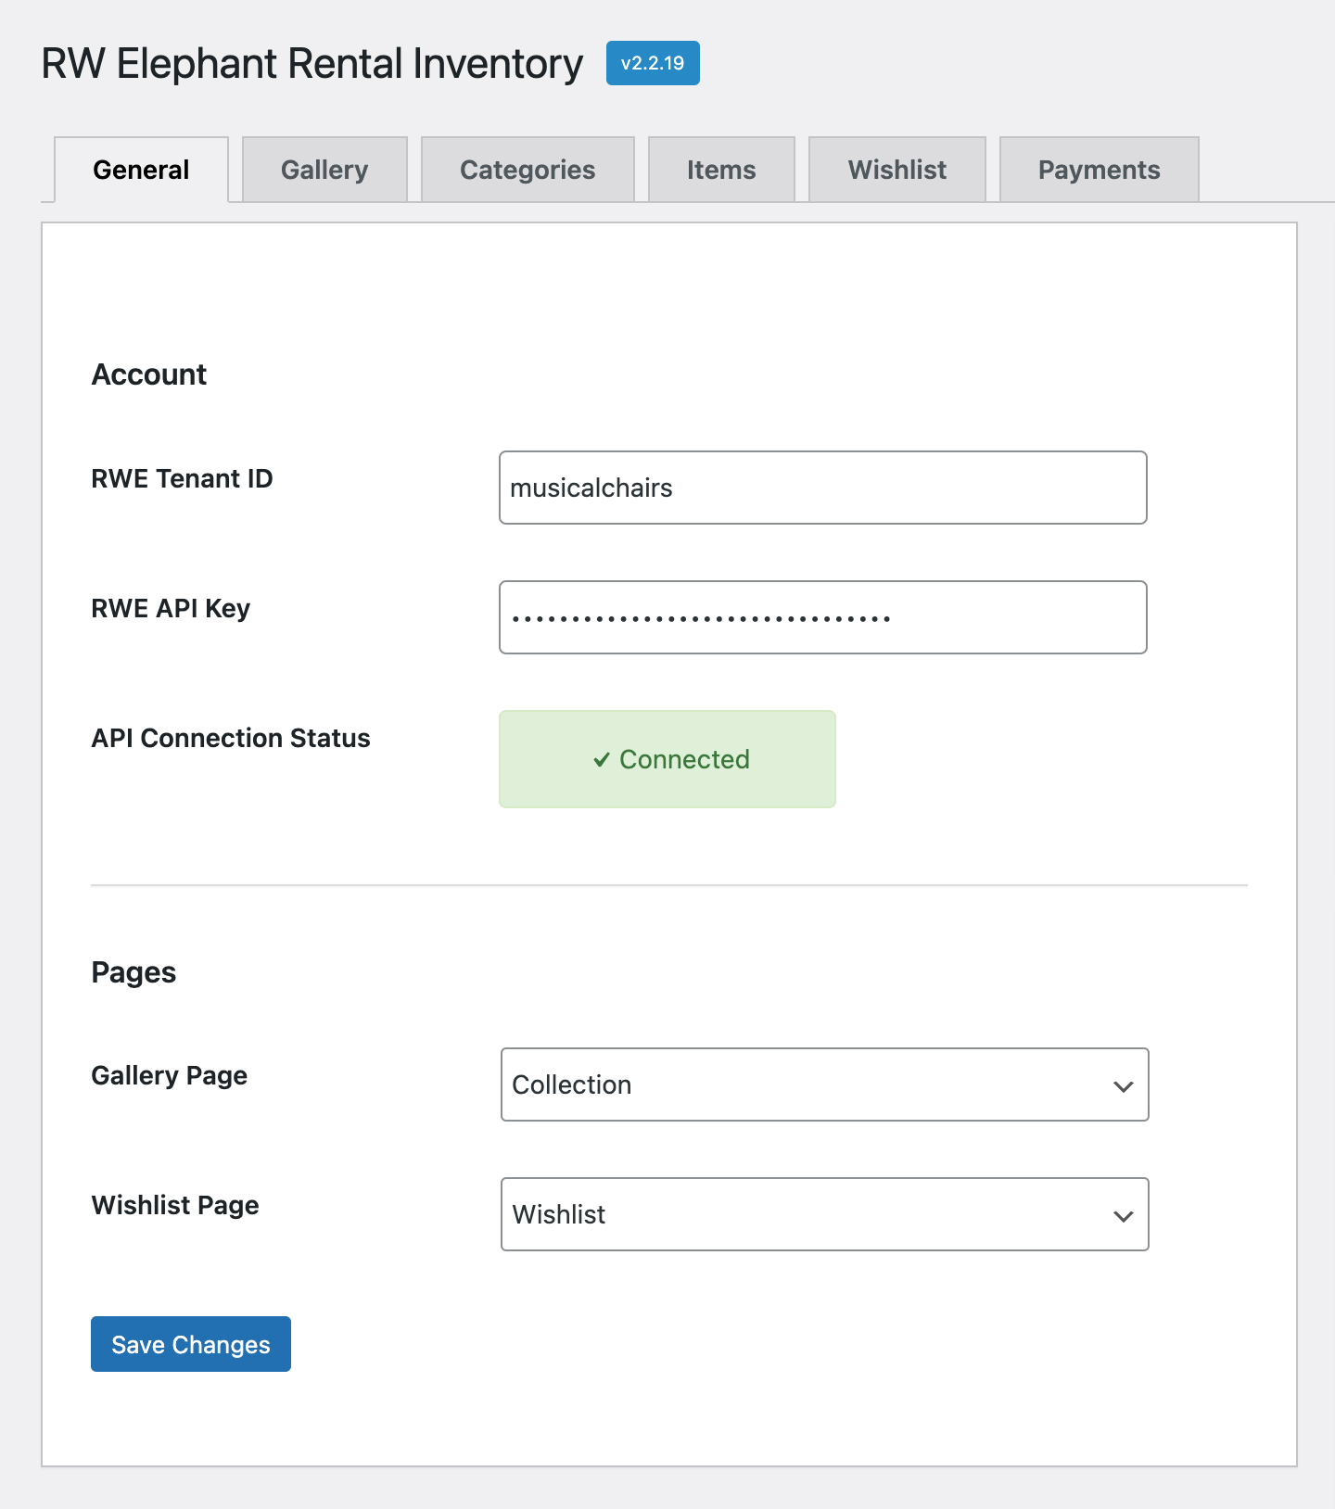Open the Payments tab

[x=1100, y=170]
